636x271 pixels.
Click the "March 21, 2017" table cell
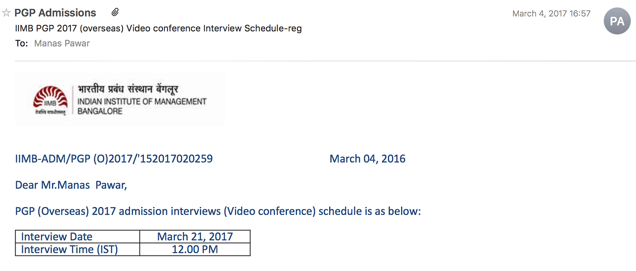point(195,237)
